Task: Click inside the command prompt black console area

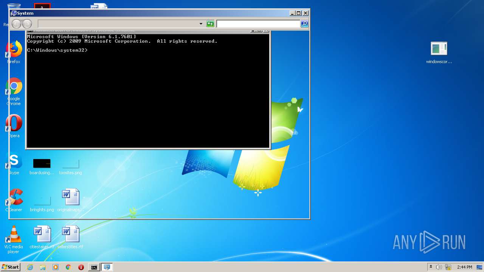Action: (148, 91)
